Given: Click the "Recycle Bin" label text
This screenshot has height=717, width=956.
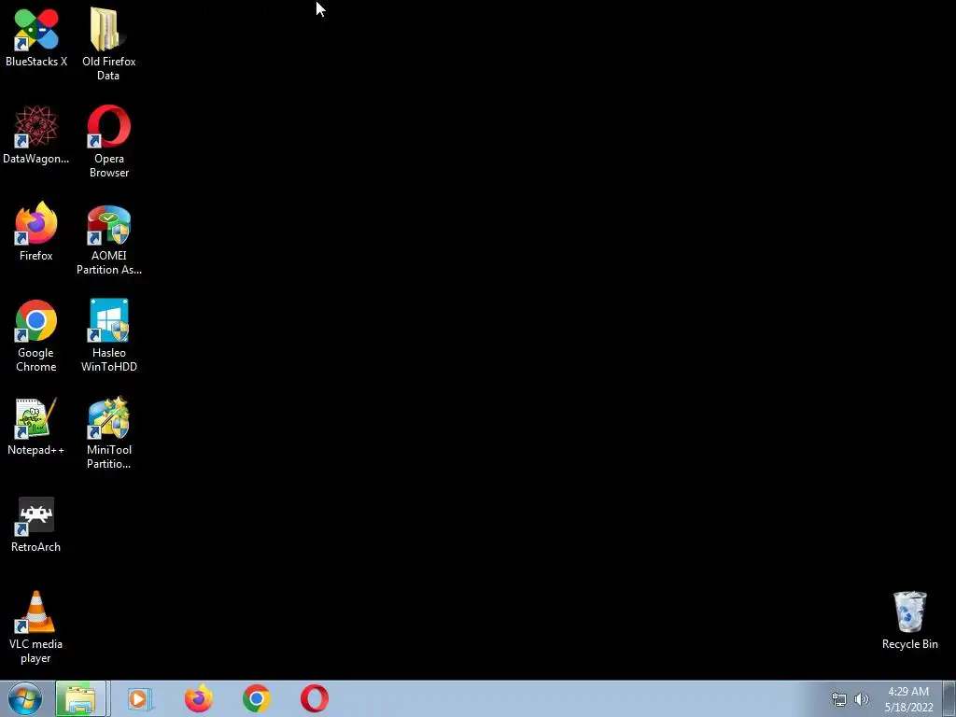Looking at the screenshot, I should pyautogui.click(x=909, y=644).
